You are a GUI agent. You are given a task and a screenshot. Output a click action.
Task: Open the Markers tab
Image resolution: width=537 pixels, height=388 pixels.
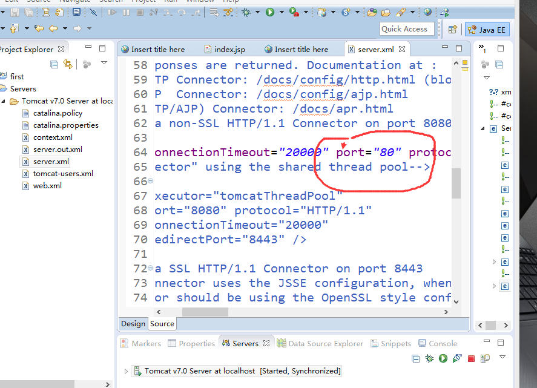pyautogui.click(x=140, y=343)
